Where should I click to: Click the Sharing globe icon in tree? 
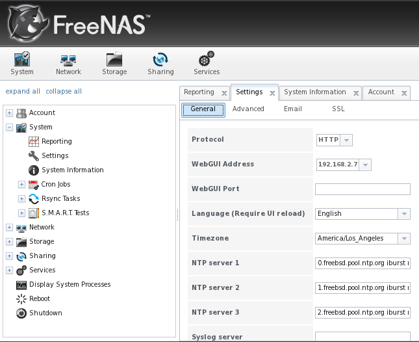[21, 256]
